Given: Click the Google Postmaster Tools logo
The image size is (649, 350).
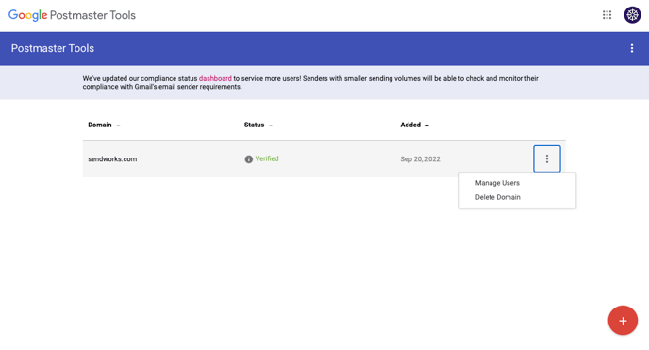Looking at the screenshot, I should 72,15.
